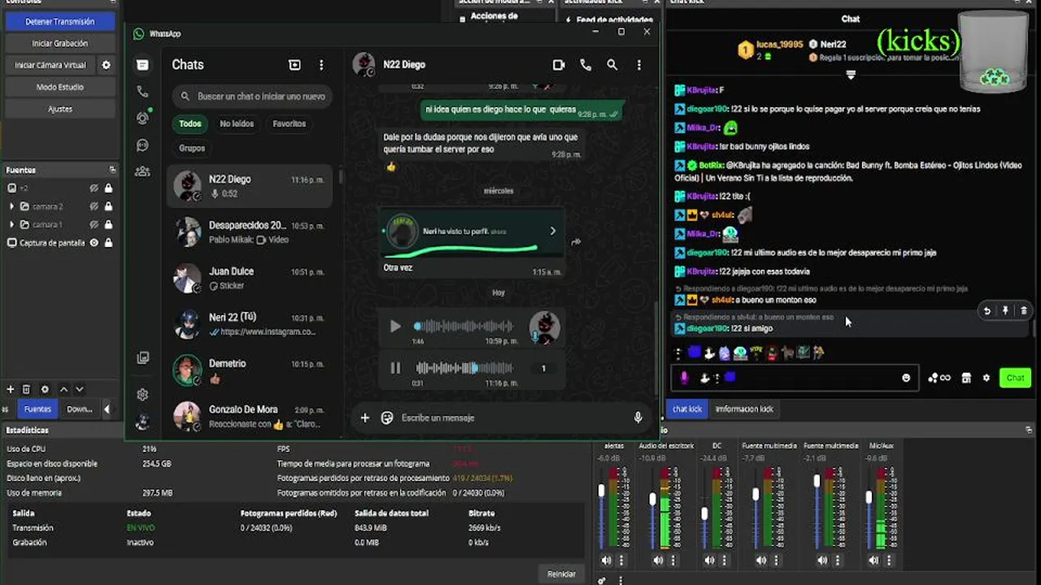Open the Chats section in WhatsApp sidebar
The height and width of the screenshot is (585, 1041).
(142, 65)
